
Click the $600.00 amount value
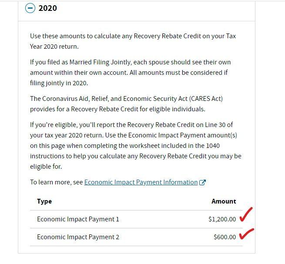[x=225, y=237]
